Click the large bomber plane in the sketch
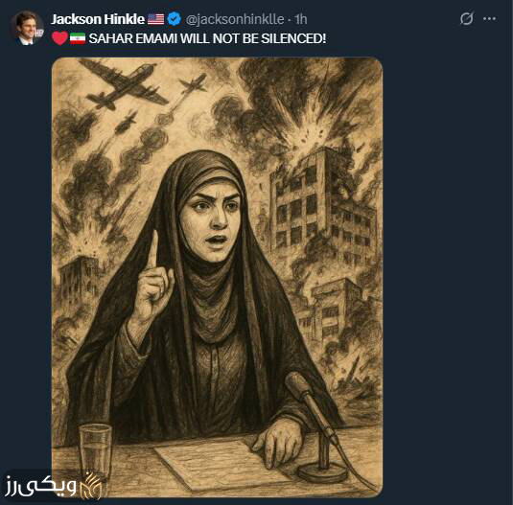Screen dimensions: 513x505 pos(124,85)
